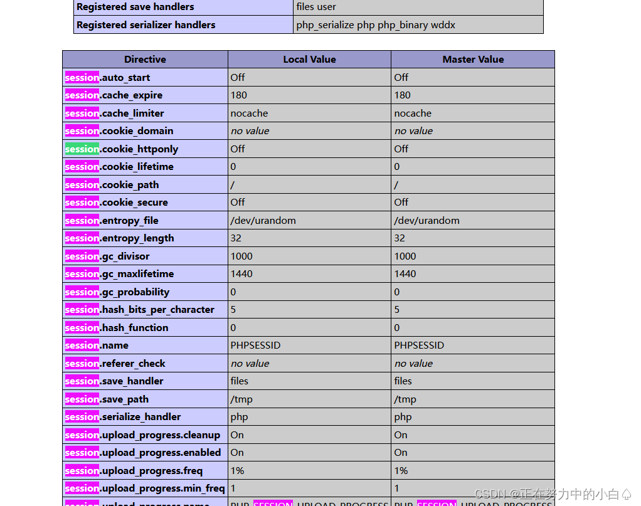Click the Master Value column header

click(x=473, y=60)
